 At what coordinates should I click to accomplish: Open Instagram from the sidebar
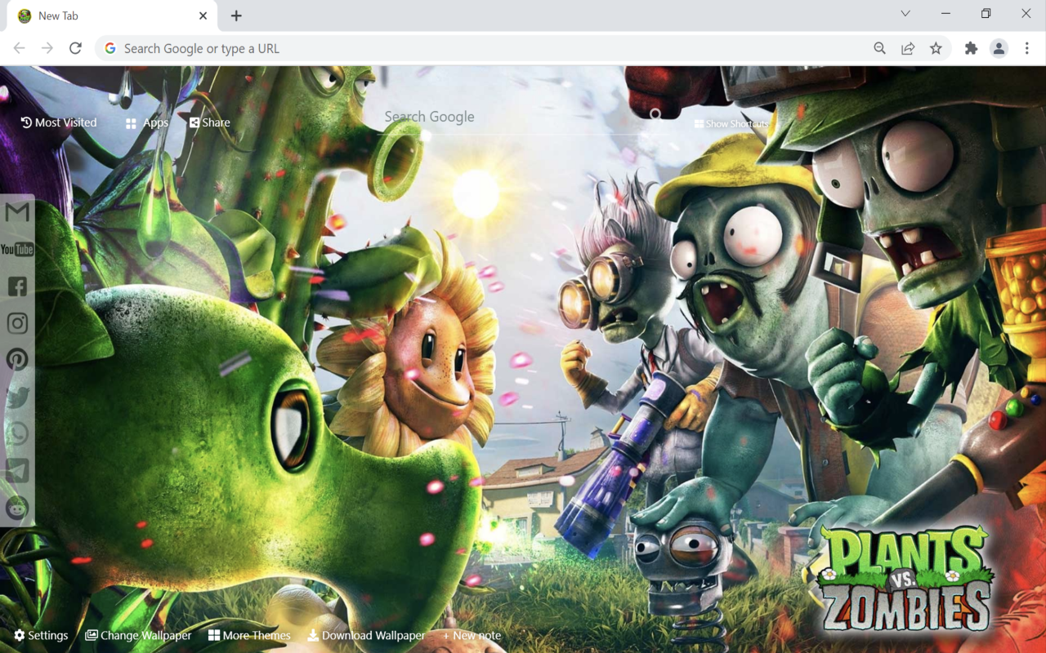coord(17,323)
